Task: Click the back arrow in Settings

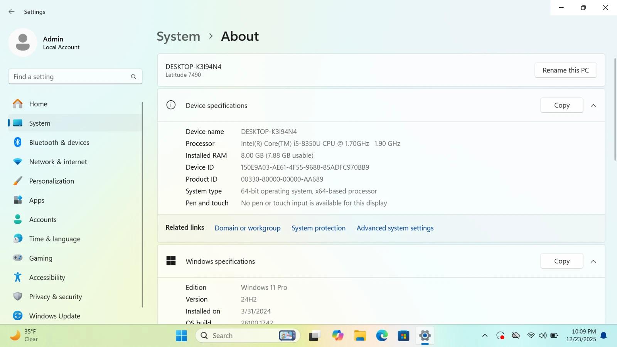Action: (x=12, y=12)
